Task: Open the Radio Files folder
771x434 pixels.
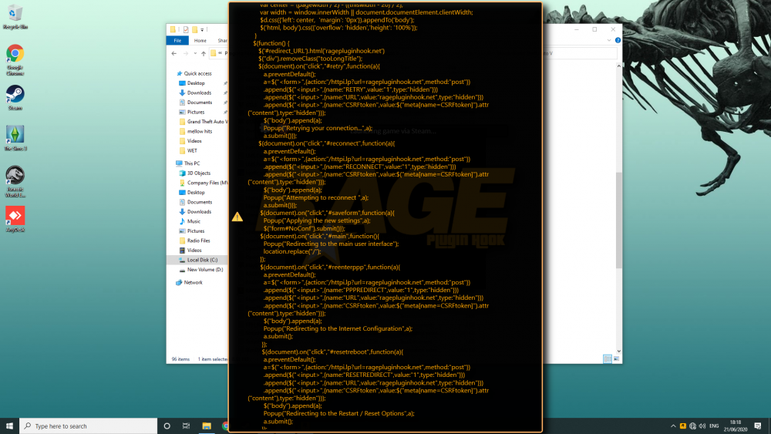Action: 199,241
